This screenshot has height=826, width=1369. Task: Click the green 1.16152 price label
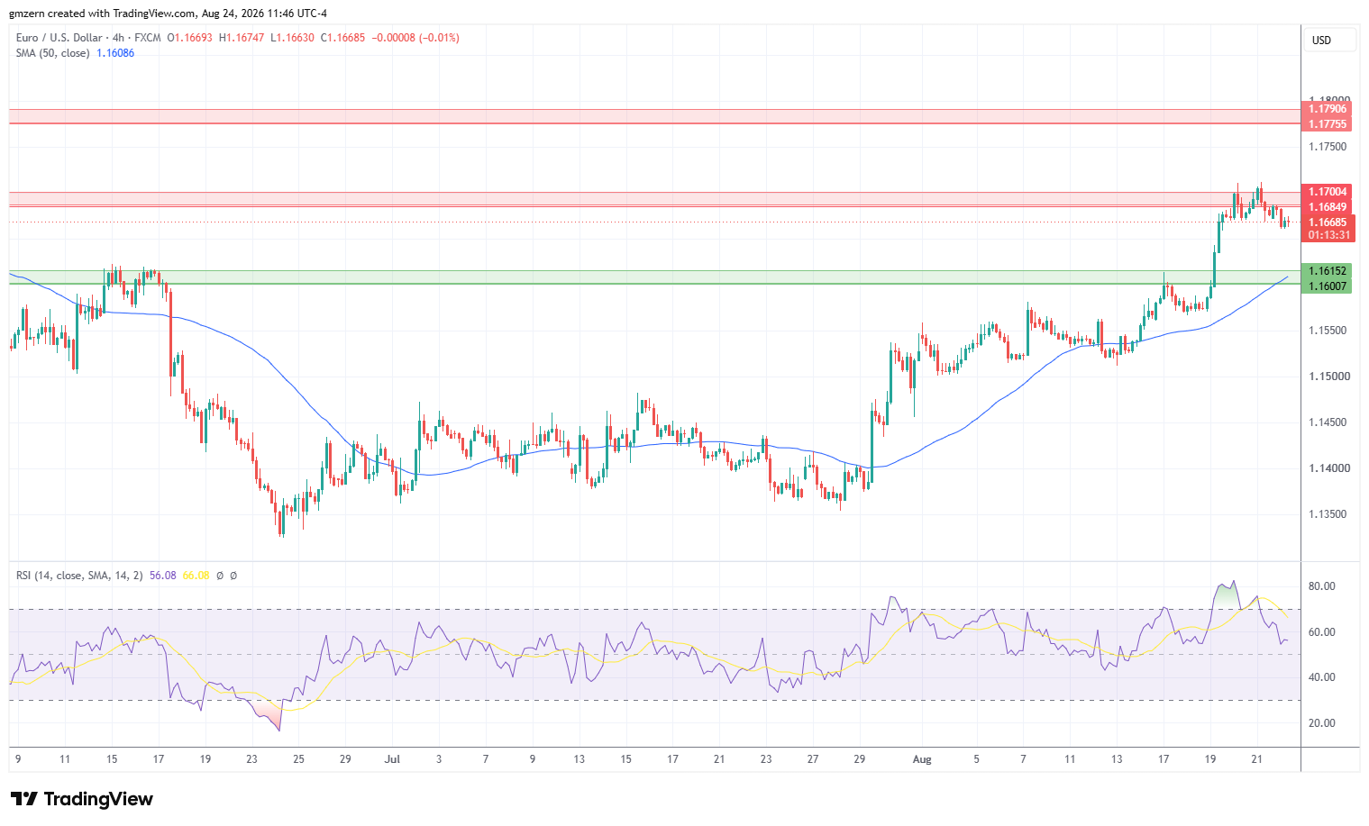tap(1328, 271)
